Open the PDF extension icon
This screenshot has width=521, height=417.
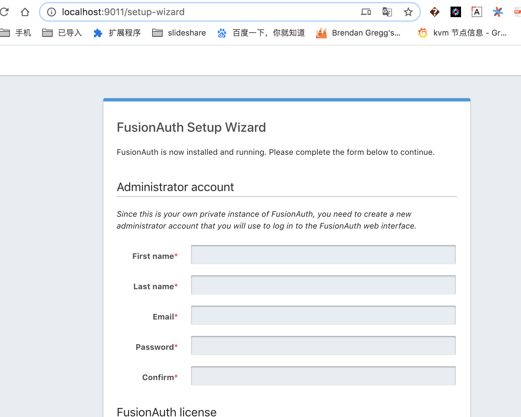[517, 12]
